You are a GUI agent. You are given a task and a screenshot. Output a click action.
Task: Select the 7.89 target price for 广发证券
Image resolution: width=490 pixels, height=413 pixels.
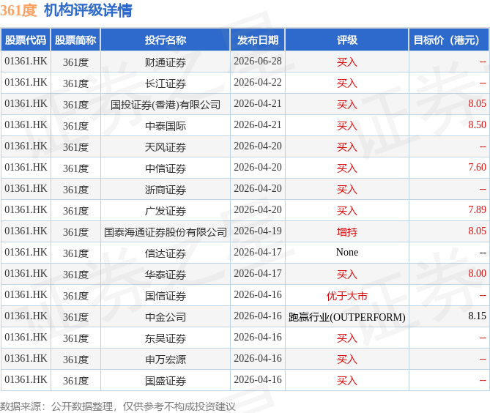click(x=477, y=209)
